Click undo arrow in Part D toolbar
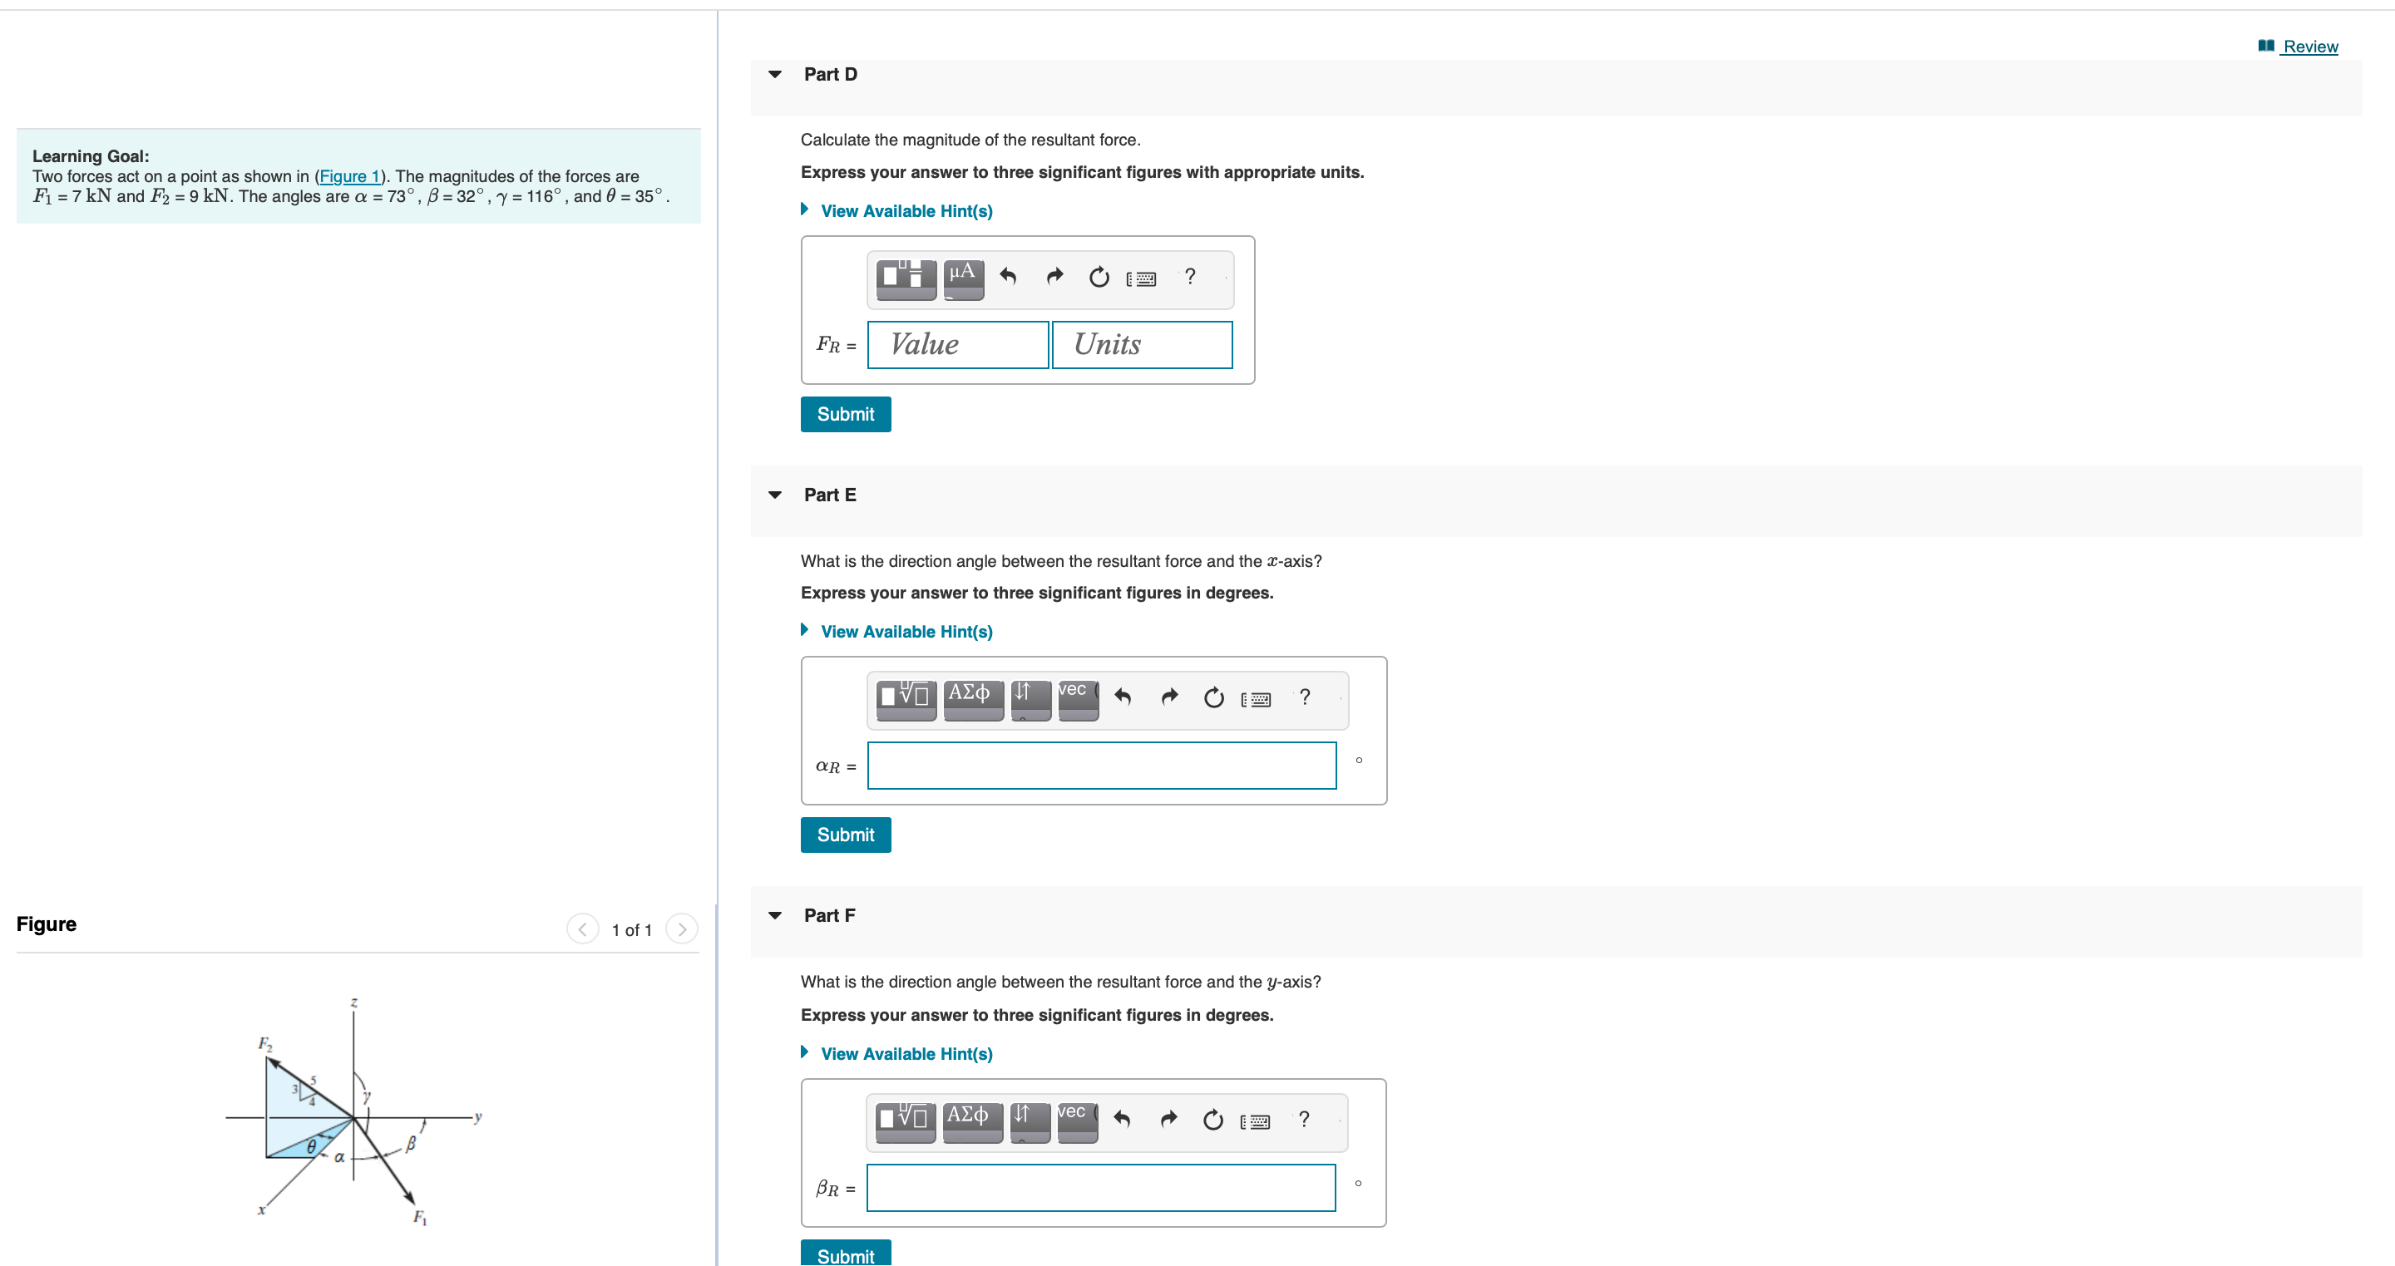This screenshot has width=2395, height=1266. [x=1008, y=277]
